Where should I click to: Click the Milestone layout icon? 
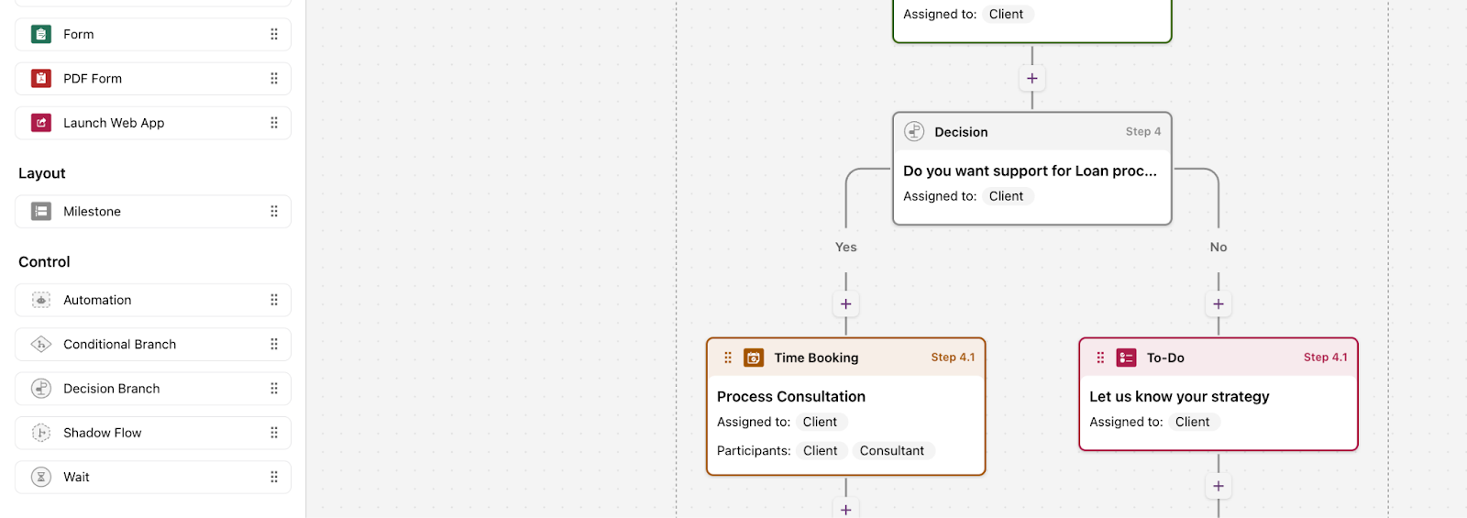pos(41,212)
